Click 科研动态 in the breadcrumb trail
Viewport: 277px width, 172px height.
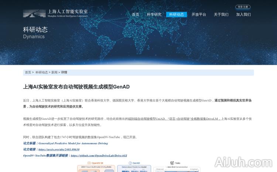41,73
